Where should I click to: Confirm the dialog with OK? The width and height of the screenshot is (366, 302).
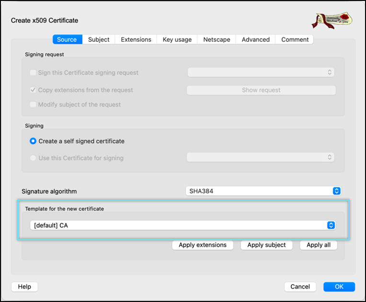click(339, 287)
